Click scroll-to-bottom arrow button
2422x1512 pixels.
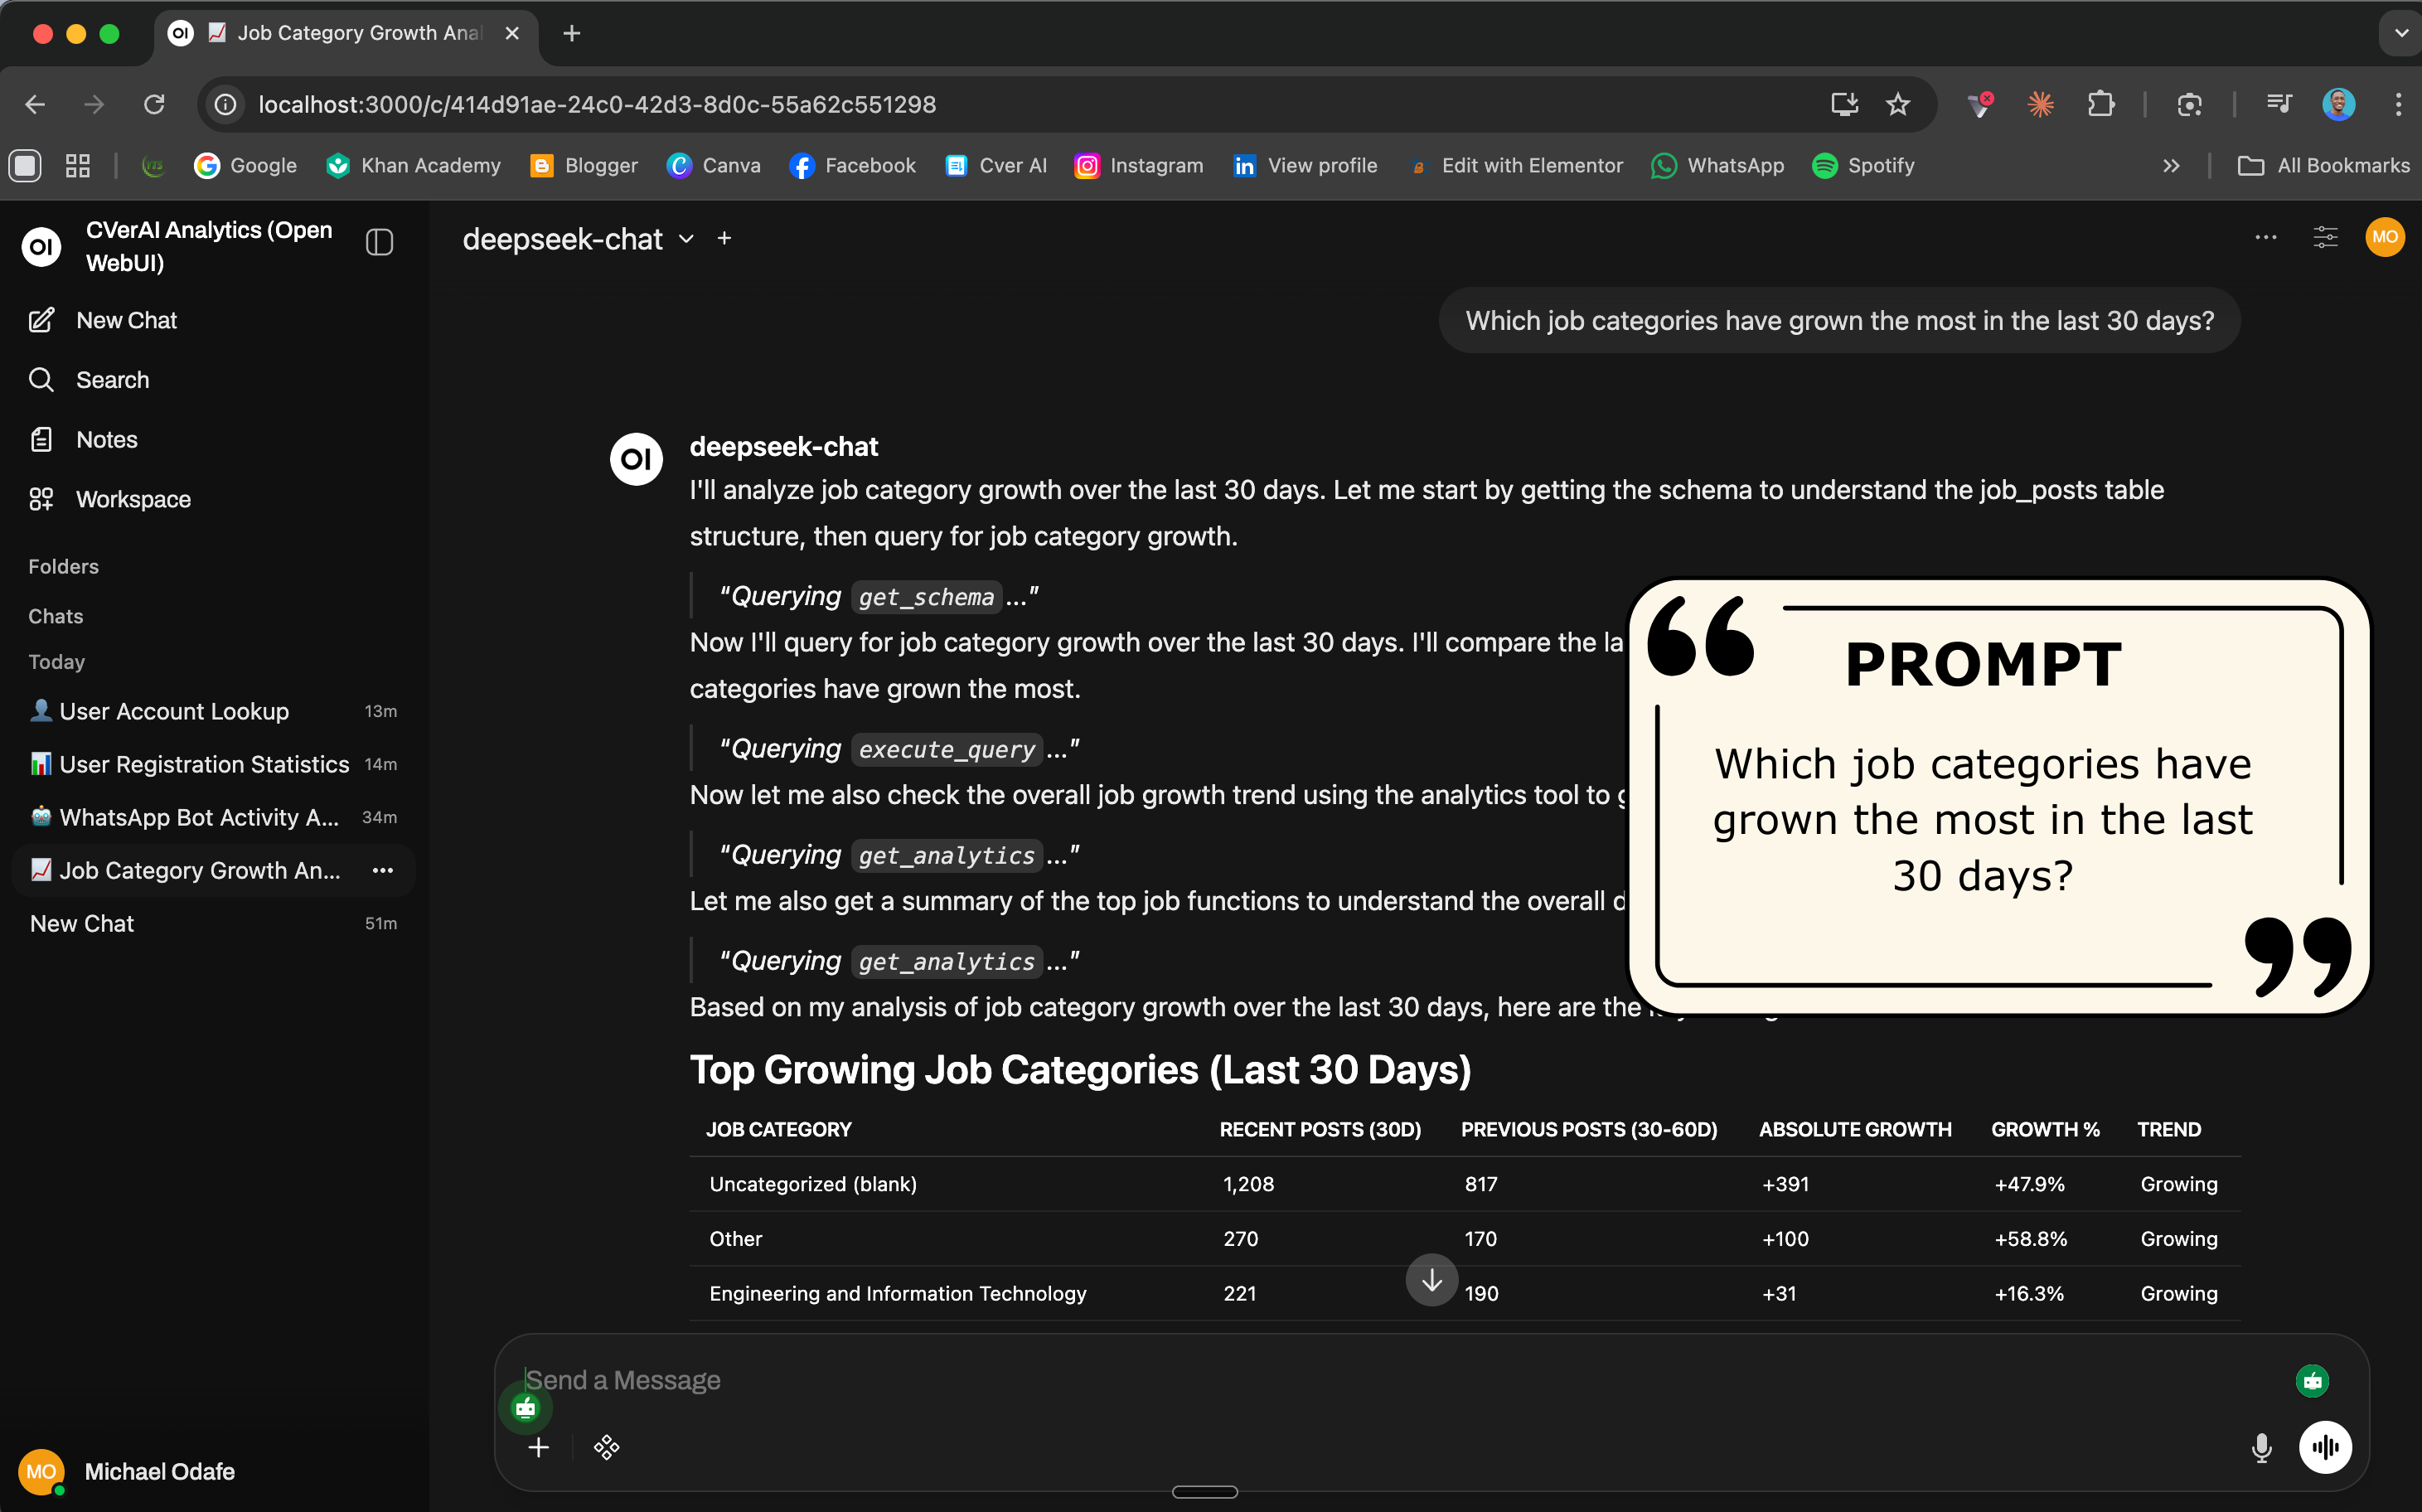tap(1431, 1279)
